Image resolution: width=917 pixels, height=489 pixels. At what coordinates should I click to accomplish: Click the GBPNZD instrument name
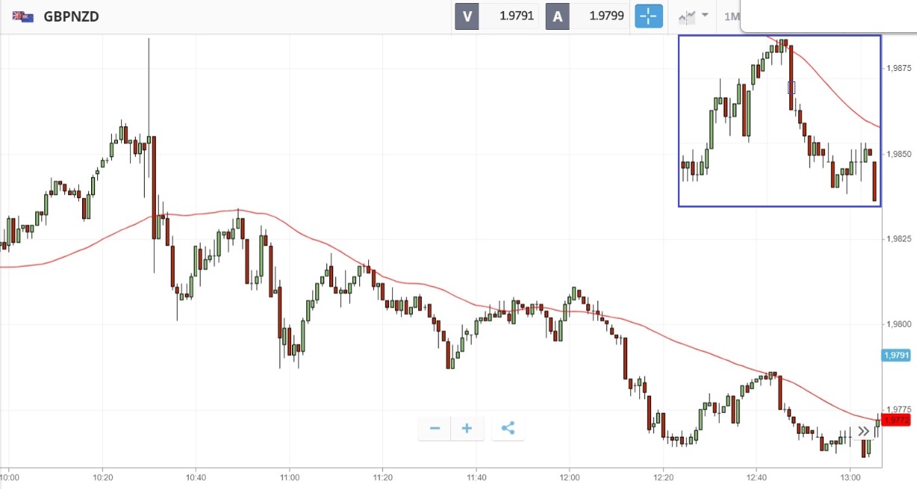coord(72,16)
